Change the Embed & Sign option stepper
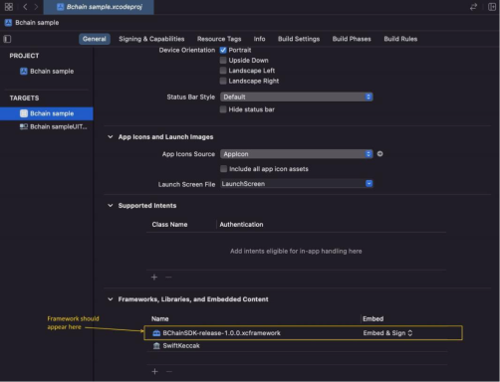500x382 pixels. pyautogui.click(x=410, y=333)
